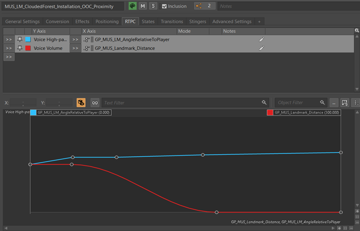
Task: Click the plus tab to add view
Action: pos(259,22)
